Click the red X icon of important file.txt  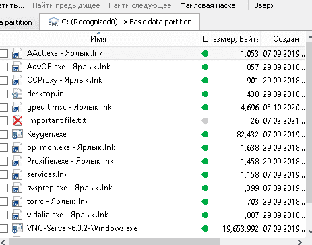[x=18, y=121]
